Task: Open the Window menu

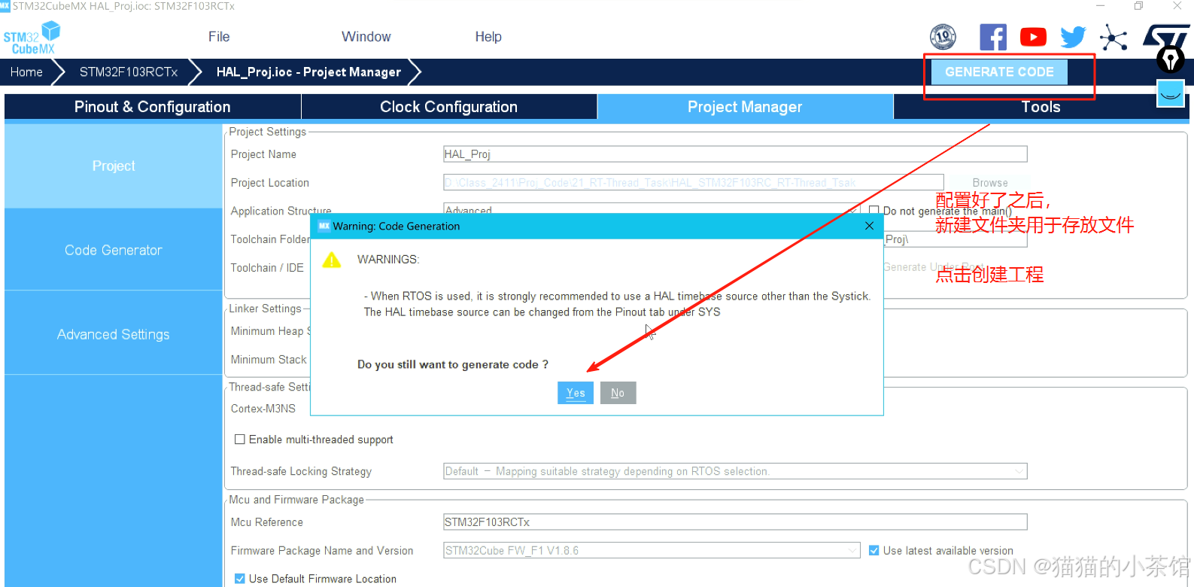Action: pos(366,37)
